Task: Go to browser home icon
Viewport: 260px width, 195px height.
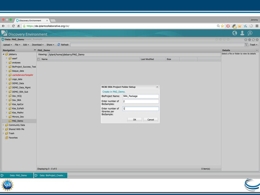Action: pyautogui.click(x=18, y=26)
